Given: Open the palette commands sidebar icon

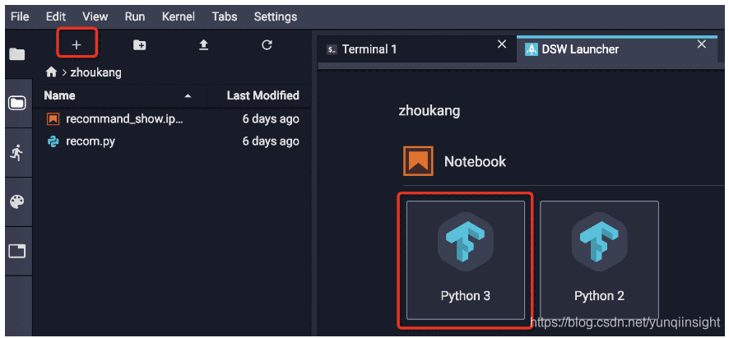Looking at the screenshot, I should [16, 201].
